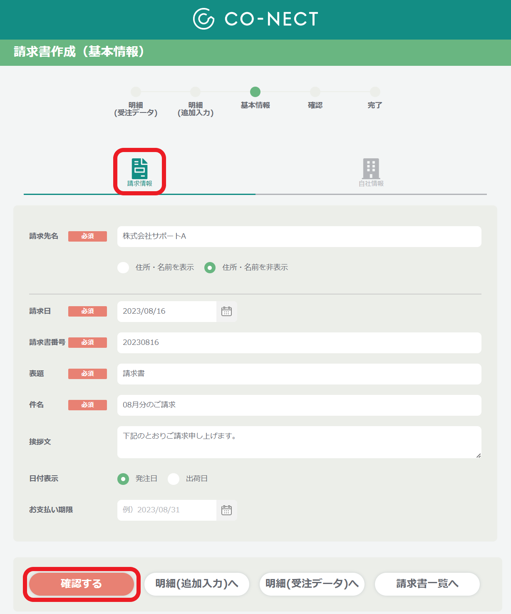
Task: Choose 発注日 for date display
Action: point(123,479)
